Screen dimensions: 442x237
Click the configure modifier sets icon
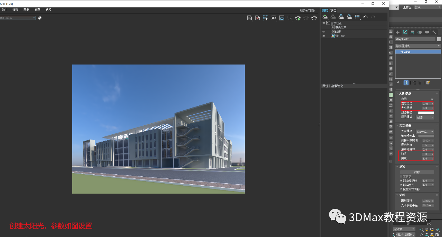pos(428,83)
